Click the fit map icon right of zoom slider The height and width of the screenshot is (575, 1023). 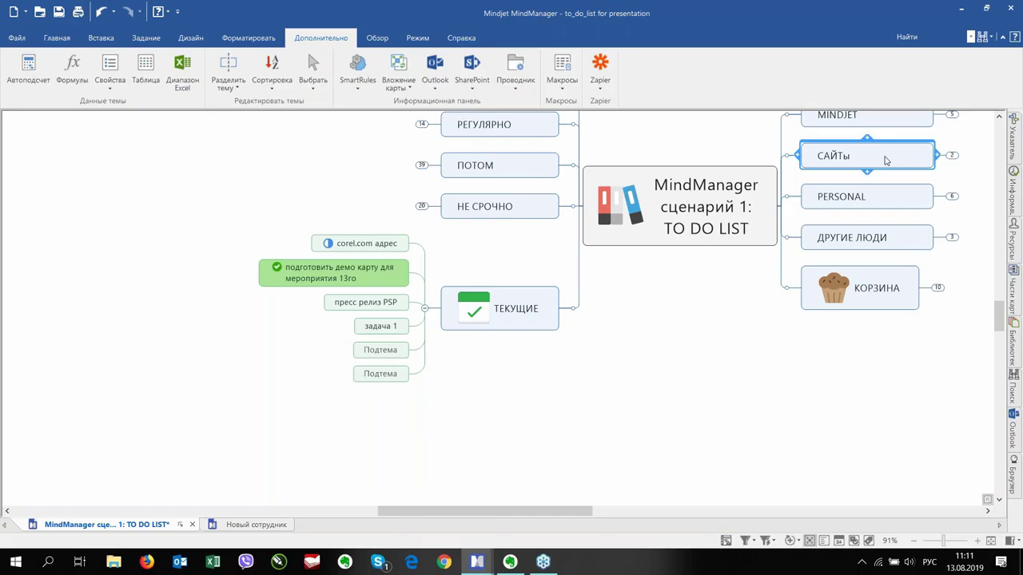pyautogui.click(x=991, y=541)
